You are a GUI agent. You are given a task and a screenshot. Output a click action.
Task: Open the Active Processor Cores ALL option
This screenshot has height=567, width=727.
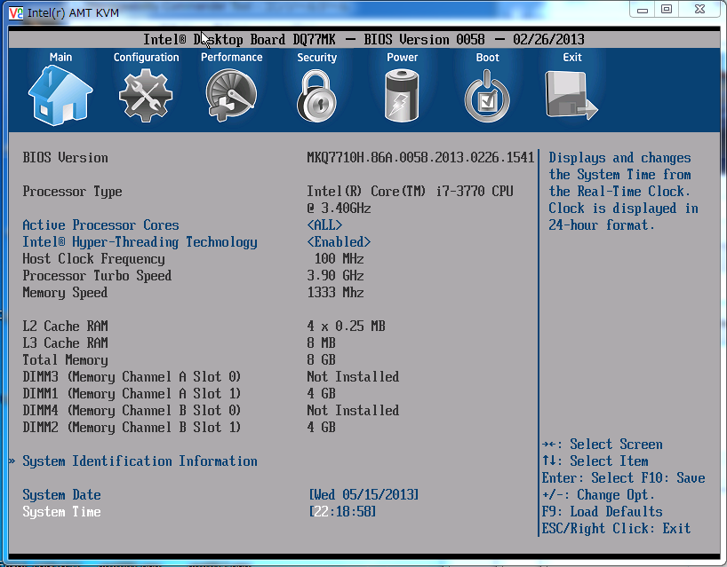point(324,225)
